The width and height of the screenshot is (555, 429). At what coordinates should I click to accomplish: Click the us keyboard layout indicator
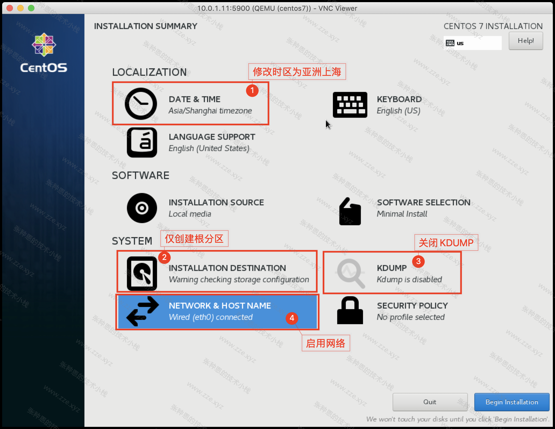tap(472, 43)
